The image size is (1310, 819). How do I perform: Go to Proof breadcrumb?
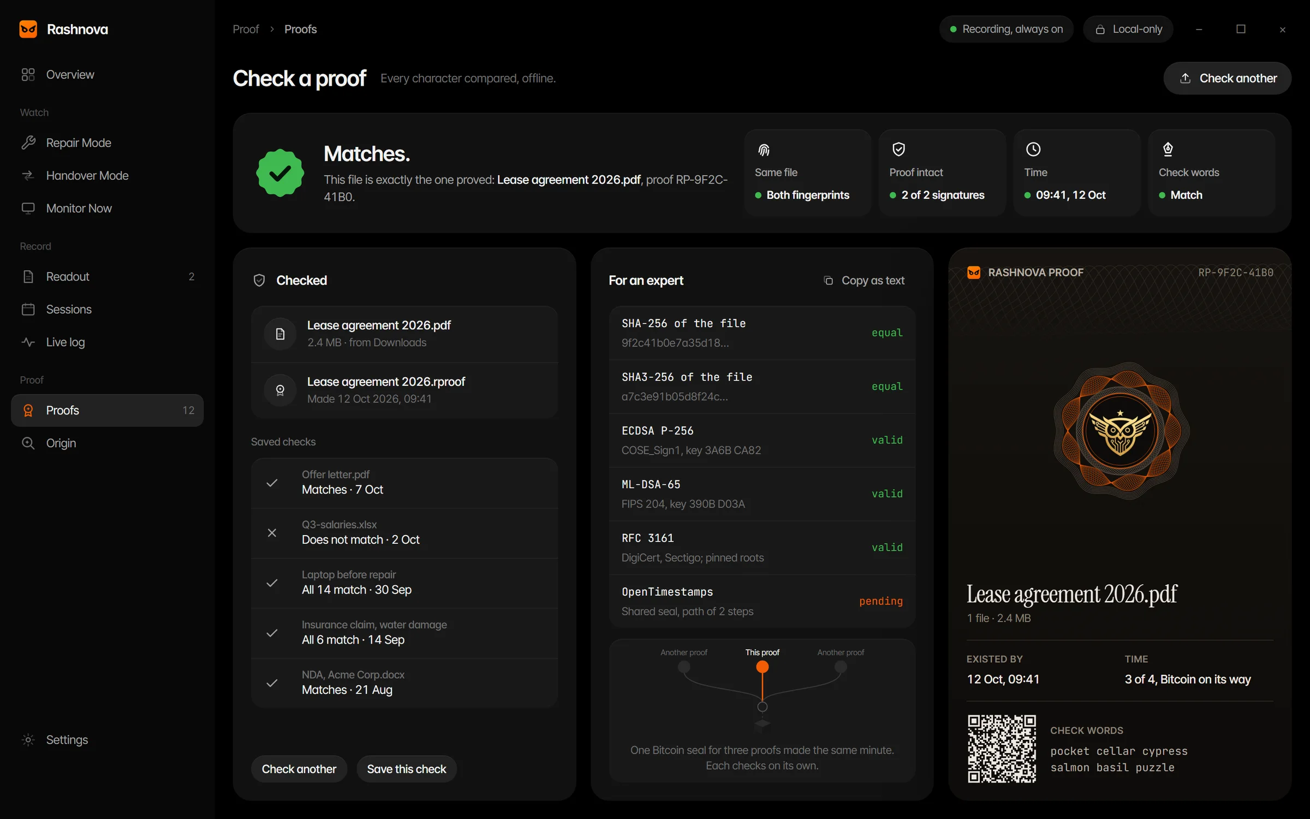click(x=246, y=29)
